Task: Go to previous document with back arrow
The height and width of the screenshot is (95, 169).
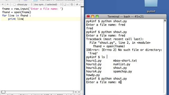Action: pos(2,4)
